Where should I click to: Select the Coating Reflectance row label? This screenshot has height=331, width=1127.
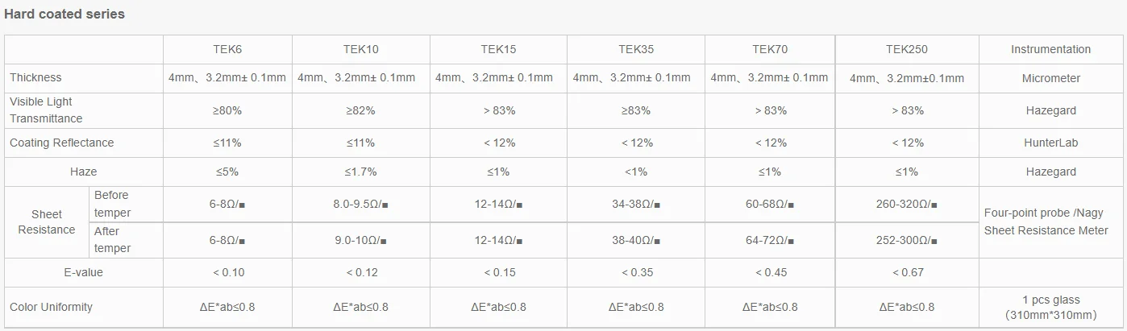[62, 143]
